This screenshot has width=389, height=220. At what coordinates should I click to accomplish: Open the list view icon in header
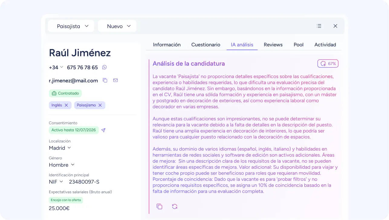pyautogui.click(x=319, y=26)
